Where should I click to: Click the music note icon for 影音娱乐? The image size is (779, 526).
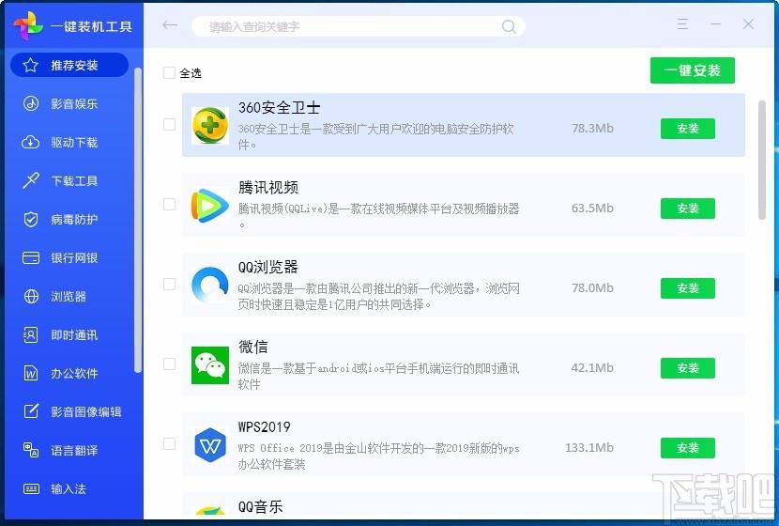(31, 103)
